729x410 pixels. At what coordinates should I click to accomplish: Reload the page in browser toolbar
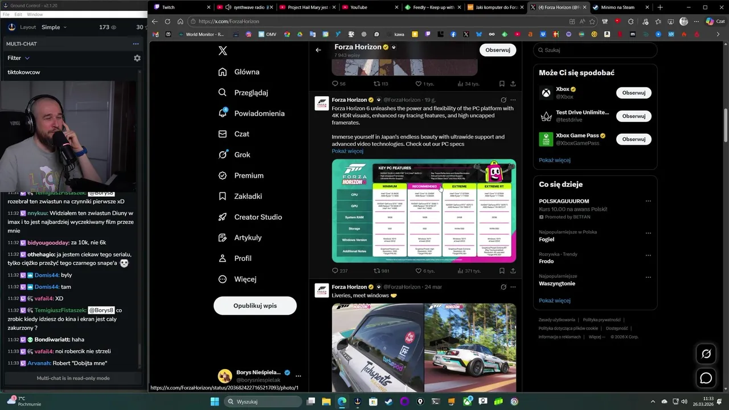(x=167, y=22)
